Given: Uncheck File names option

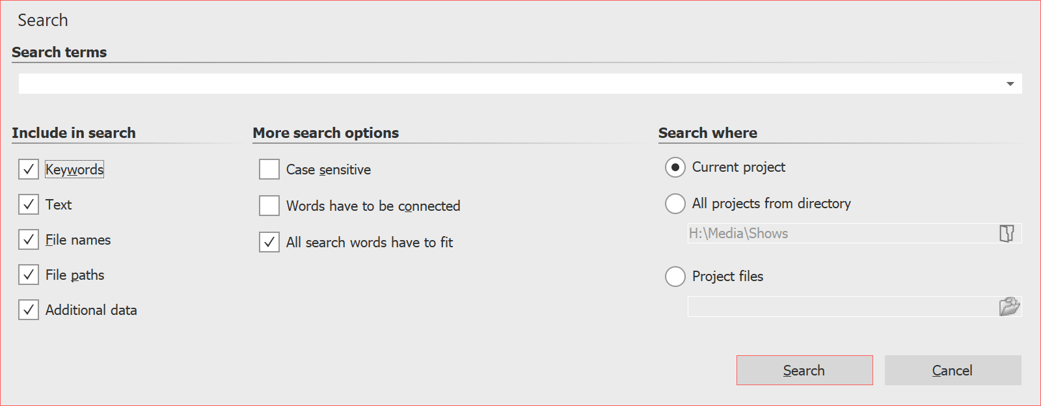Looking at the screenshot, I should click(x=28, y=239).
